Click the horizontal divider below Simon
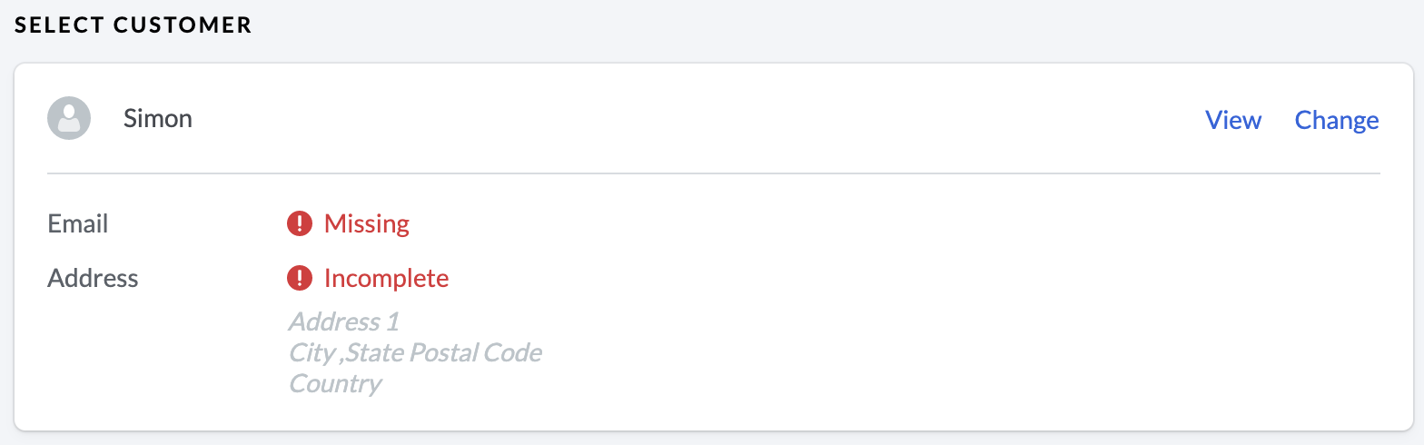Viewport: 1424px width, 445px height. (x=713, y=173)
